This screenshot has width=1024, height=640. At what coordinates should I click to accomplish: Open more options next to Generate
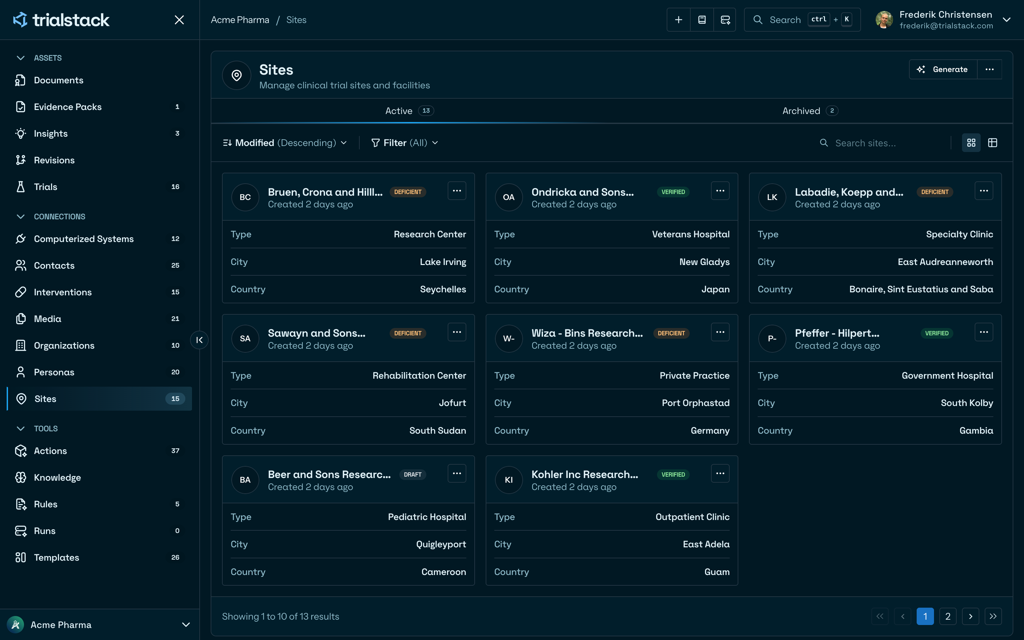(989, 69)
